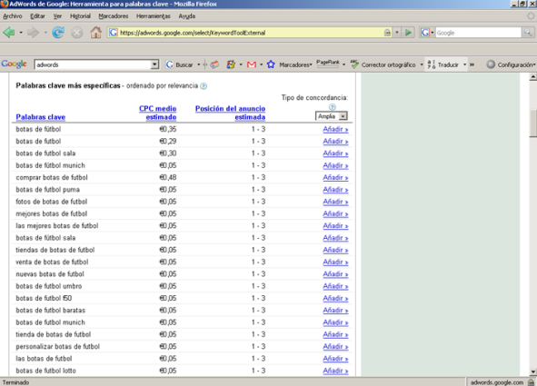Click the Buscar button in Google toolbar

(x=180, y=64)
